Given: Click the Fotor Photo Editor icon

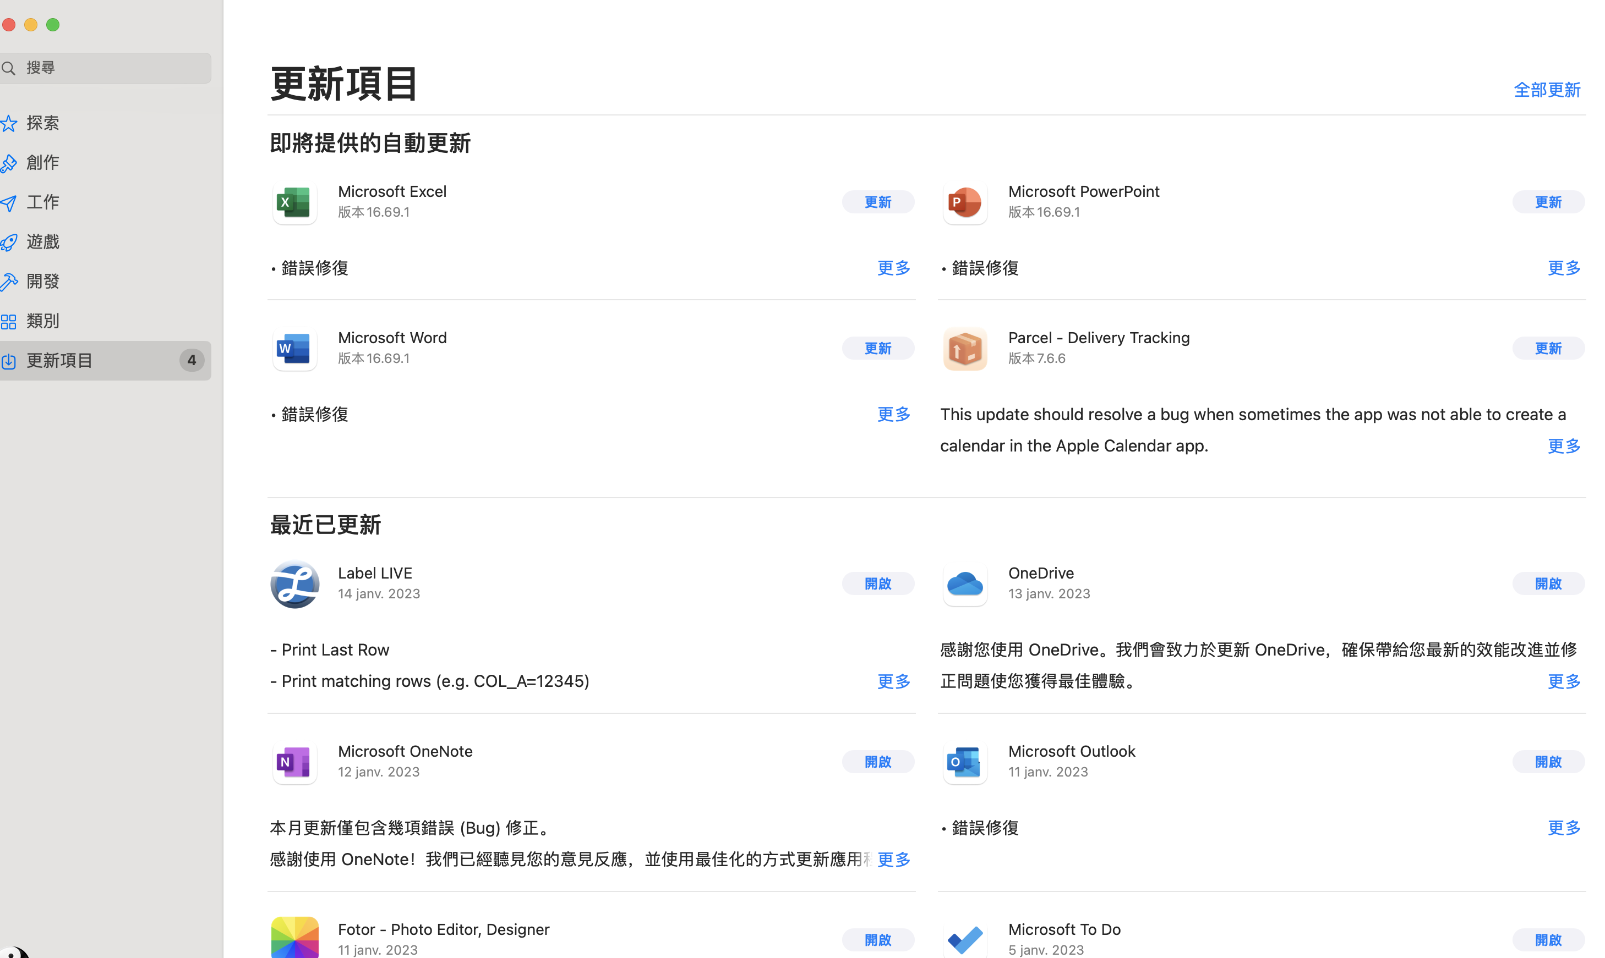Looking at the screenshot, I should tap(294, 938).
